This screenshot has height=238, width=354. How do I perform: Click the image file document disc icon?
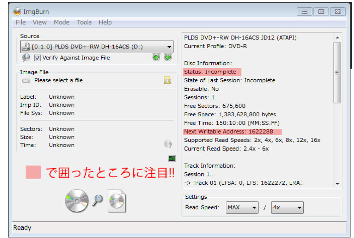pyautogui.click(x=117, y=201)
